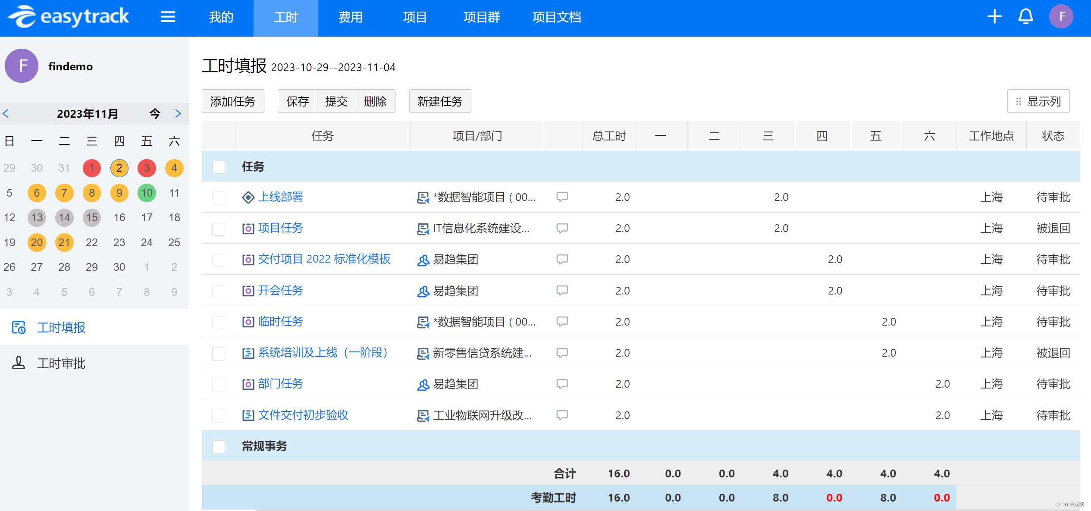Click the easytrack logo
This screenshot has height=511, width=1091.
click(x=69, y=17)
